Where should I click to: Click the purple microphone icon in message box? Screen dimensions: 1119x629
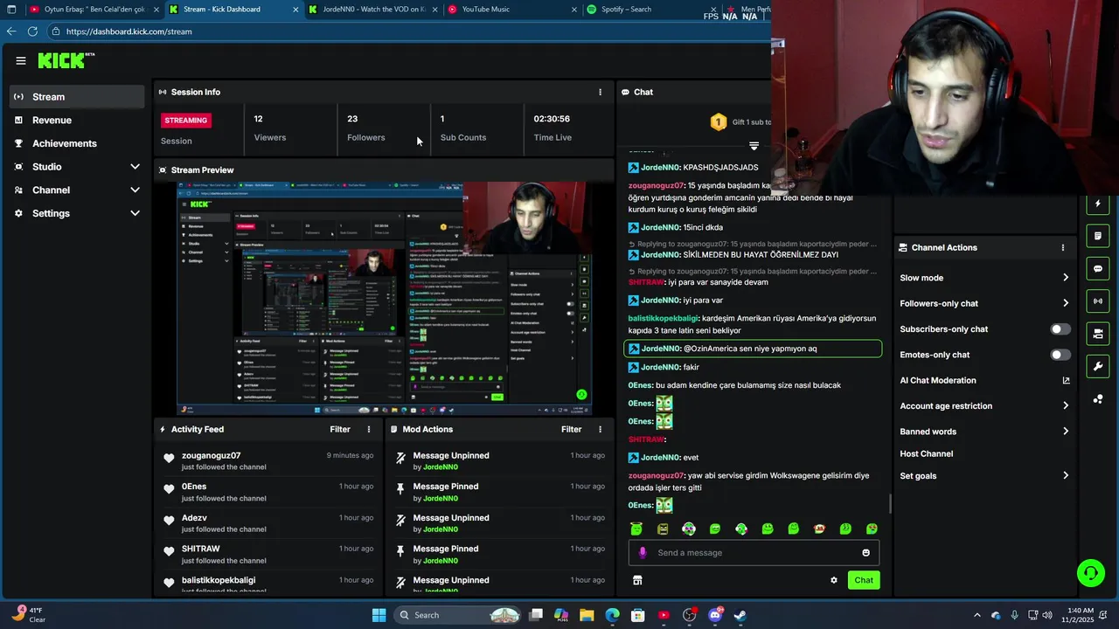tap(643, 552)
